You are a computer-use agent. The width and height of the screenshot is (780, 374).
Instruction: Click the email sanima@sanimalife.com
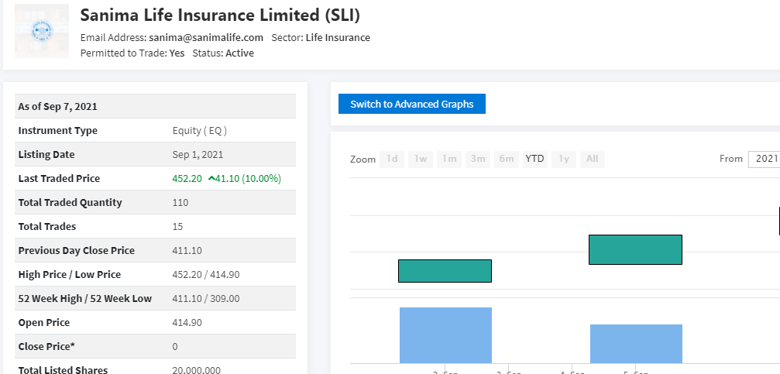tap(206, 38)
